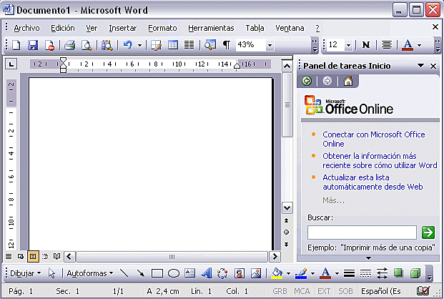Insert WordArt
Image resolution: width=444 pixels, height=299 pixels.
(x=207, y=273)
